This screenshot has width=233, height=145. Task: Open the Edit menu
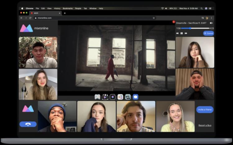point(43,8)
